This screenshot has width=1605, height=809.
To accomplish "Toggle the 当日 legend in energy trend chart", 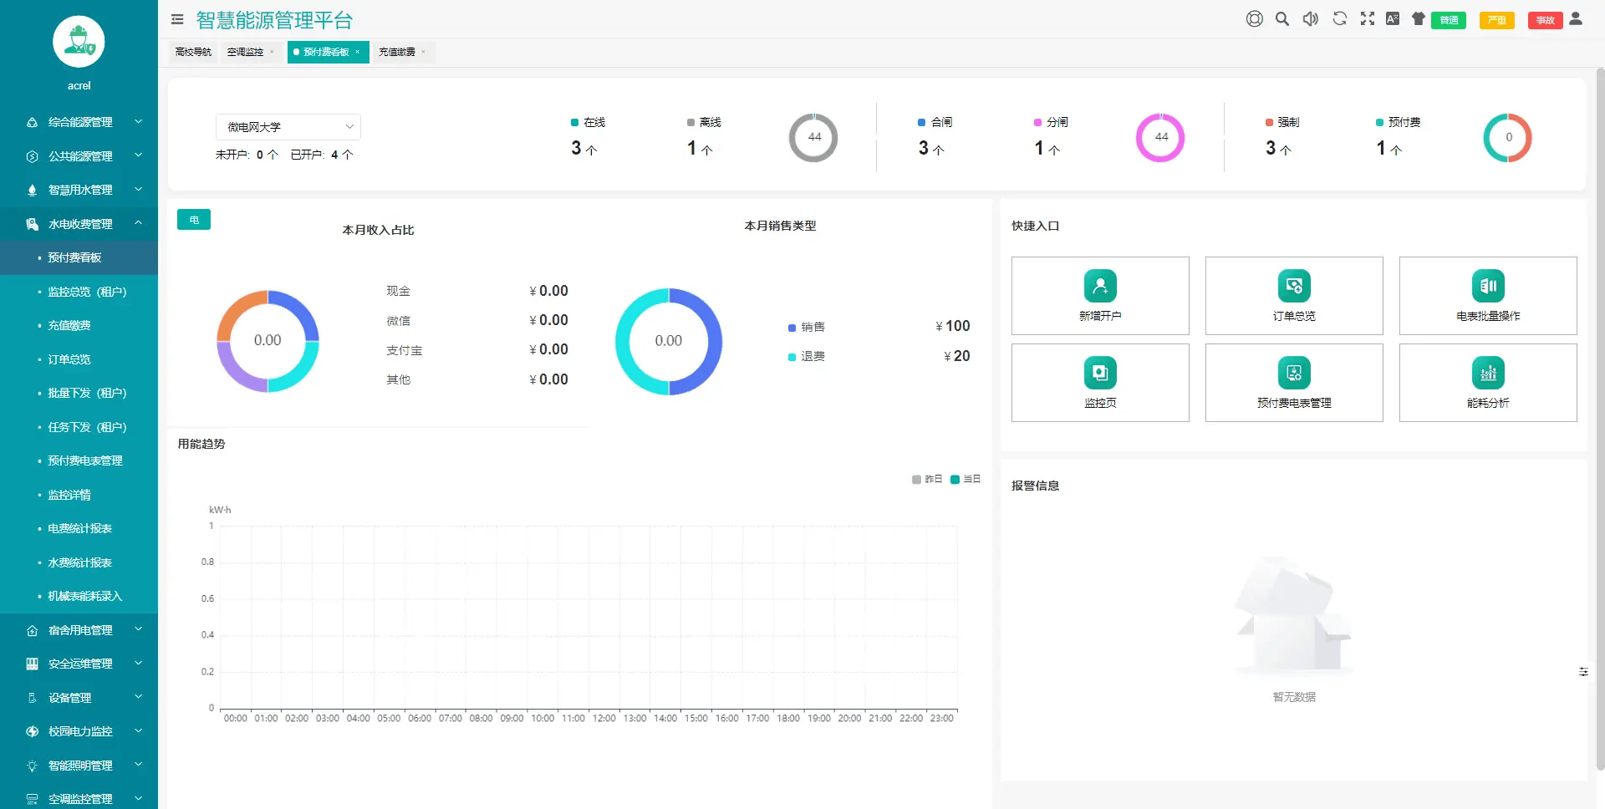I will click(966, 480).
